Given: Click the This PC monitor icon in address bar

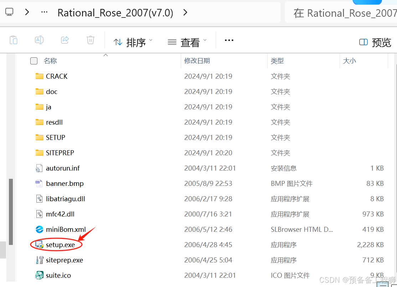Looking at the screenshot, I should click(x=9, y=12).
